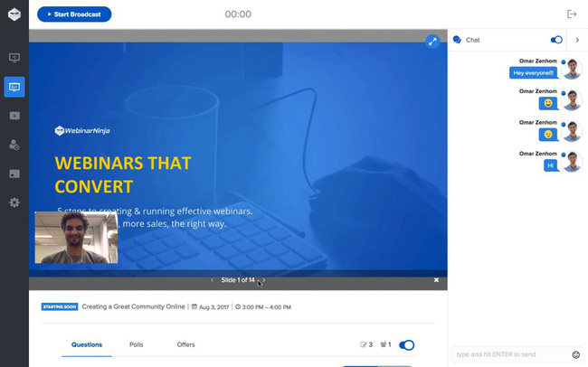Click Omar's avatar beside the 'Hi' message
588x367 pixels.
pyautogui.click(x=573, y=162)
